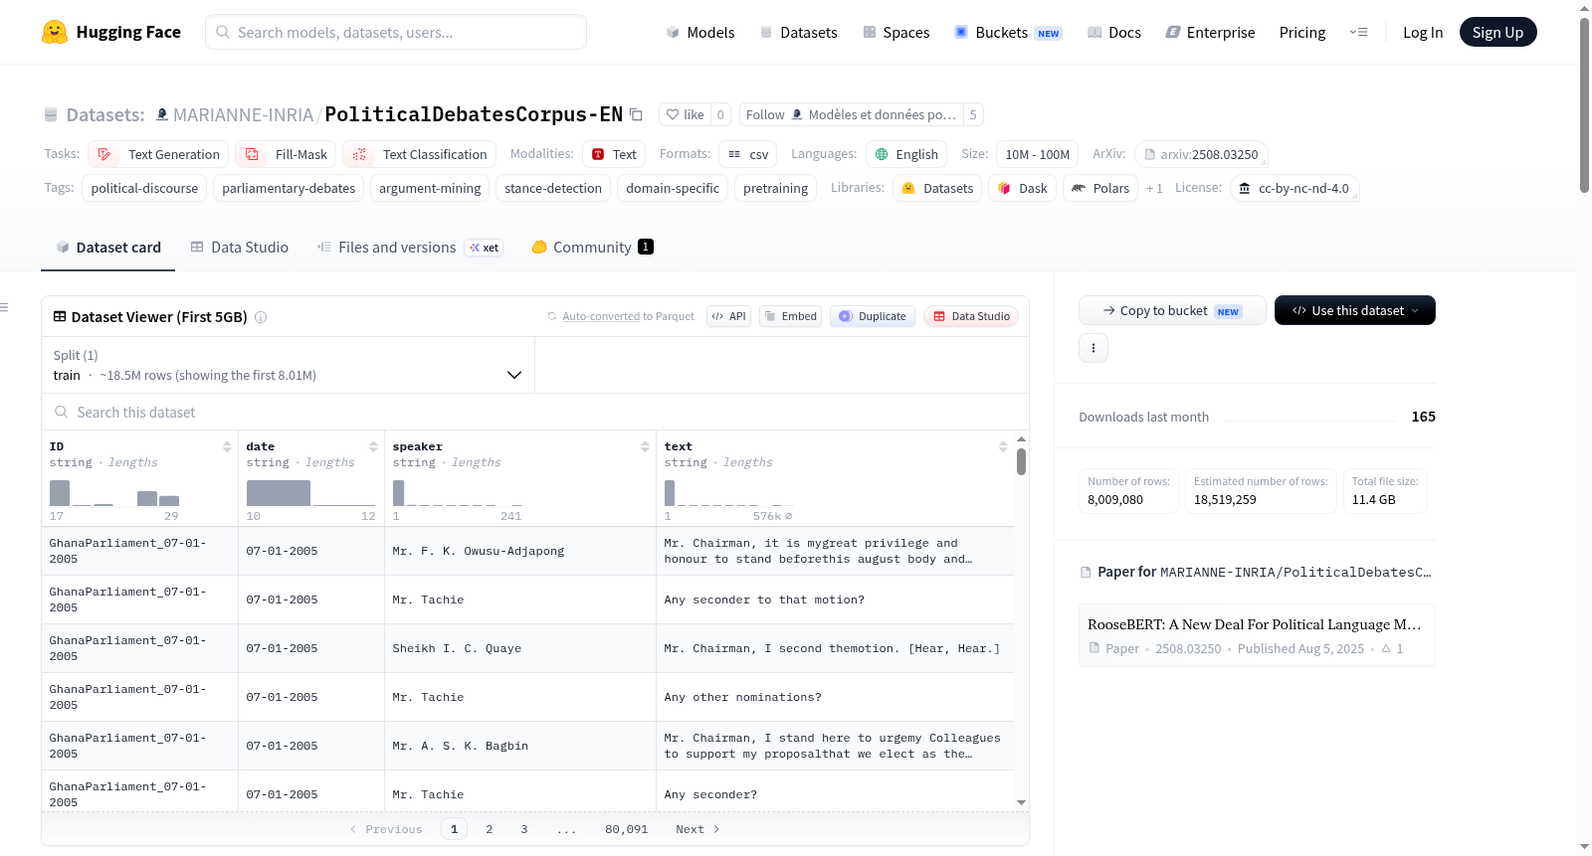The height and width of the screenshot is (856, 1592).
Task: Open the extra navigation menu dropdown
Action: (1358, 32)
